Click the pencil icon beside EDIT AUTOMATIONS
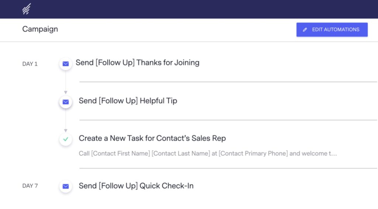 pyautogui.click(x=305, y=30)
